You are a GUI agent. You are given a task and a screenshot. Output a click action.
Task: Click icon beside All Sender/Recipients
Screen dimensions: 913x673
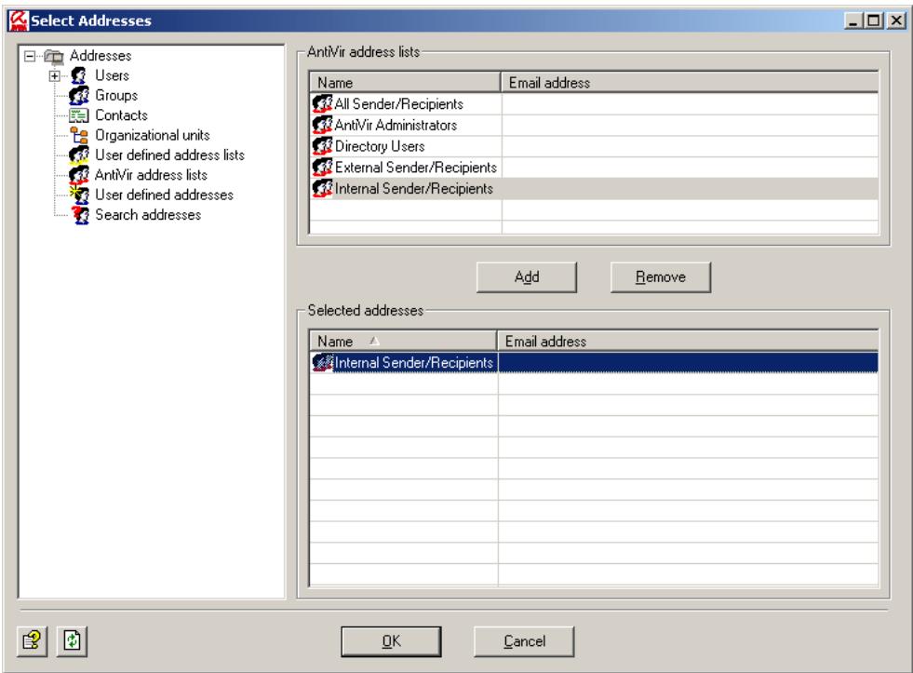(x=323, y=104)
